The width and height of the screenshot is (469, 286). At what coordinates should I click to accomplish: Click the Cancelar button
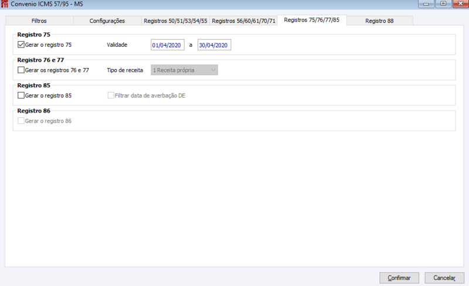pos(444,278)
